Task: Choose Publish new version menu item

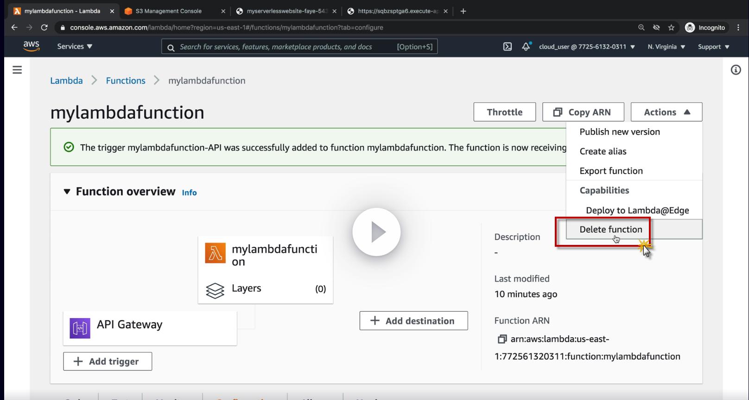Action: (619, 132)
